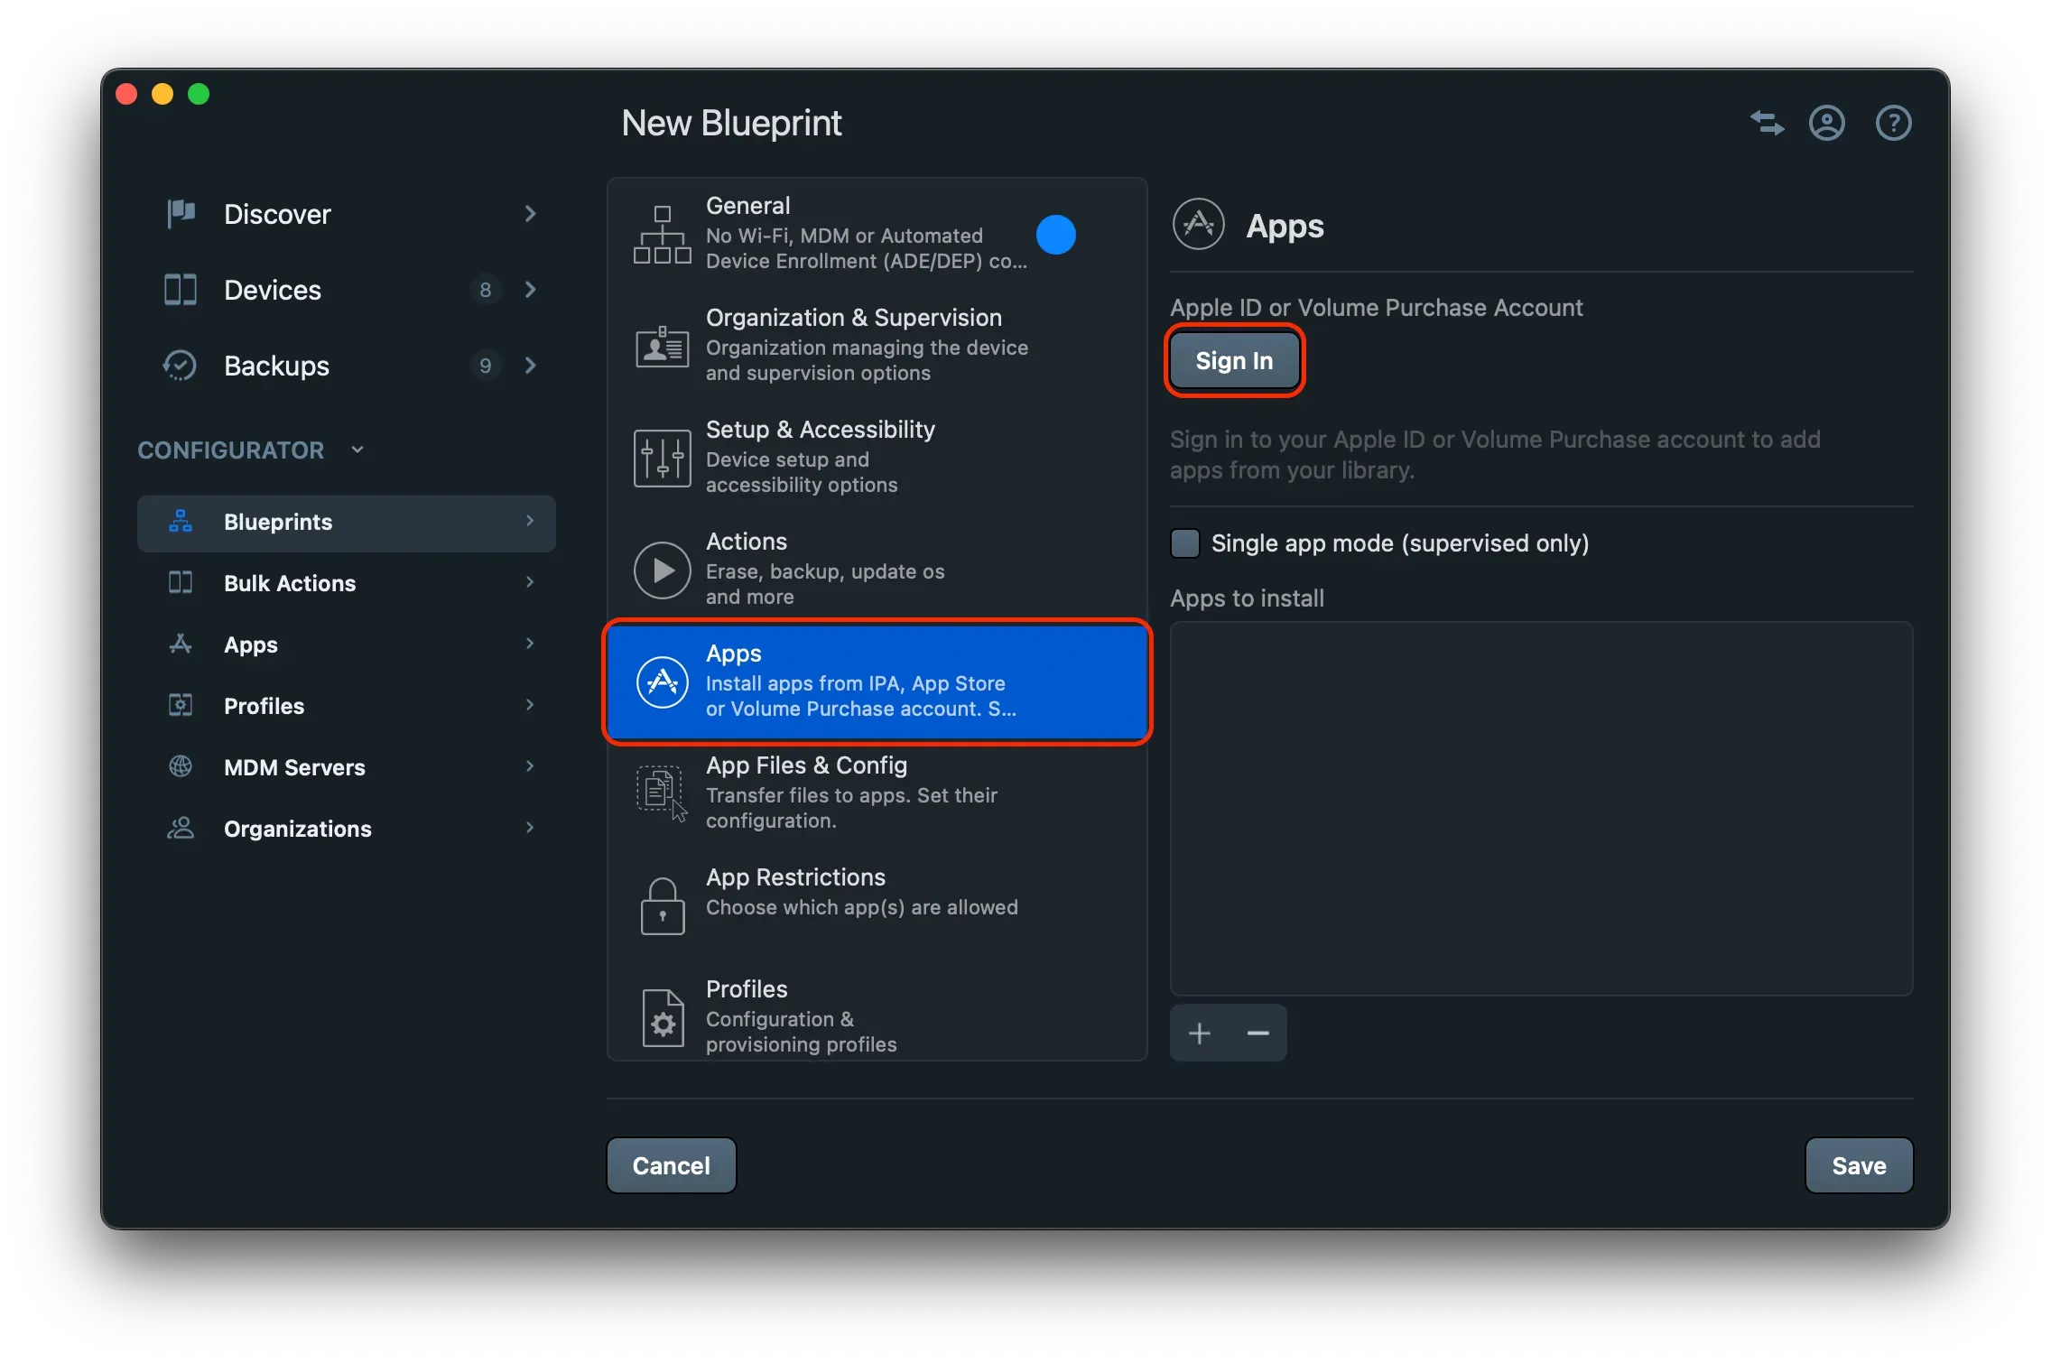Viewport: 2051px width, 1363px height.
Task: Expand the Bulk Actions item chevron
Action: pyautogui.click(x=530, y=582)
